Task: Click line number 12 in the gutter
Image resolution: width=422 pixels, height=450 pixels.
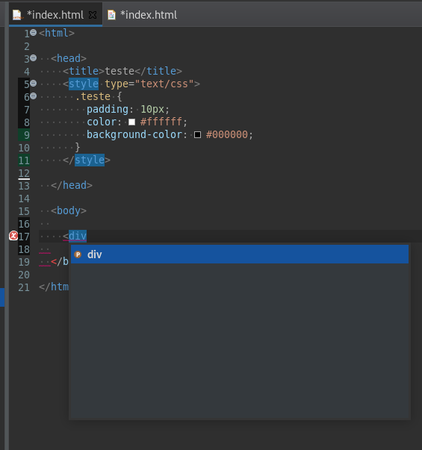Action: coord(24,173)
